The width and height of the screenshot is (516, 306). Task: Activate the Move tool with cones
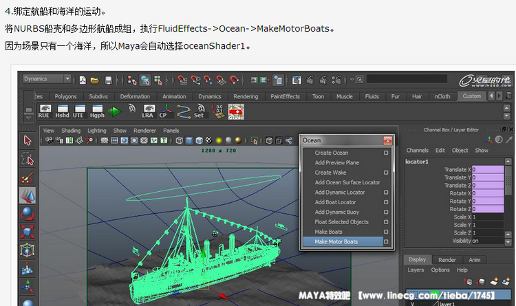coord(28,195)
